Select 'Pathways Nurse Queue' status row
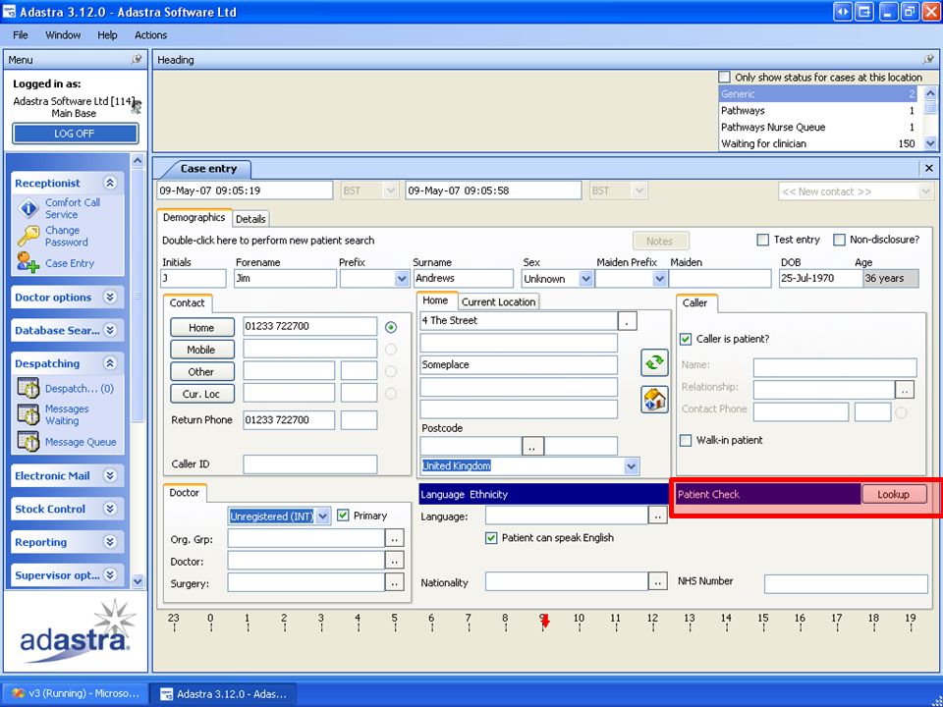This screenshot has width=943, height=707. tap(819, 127)
